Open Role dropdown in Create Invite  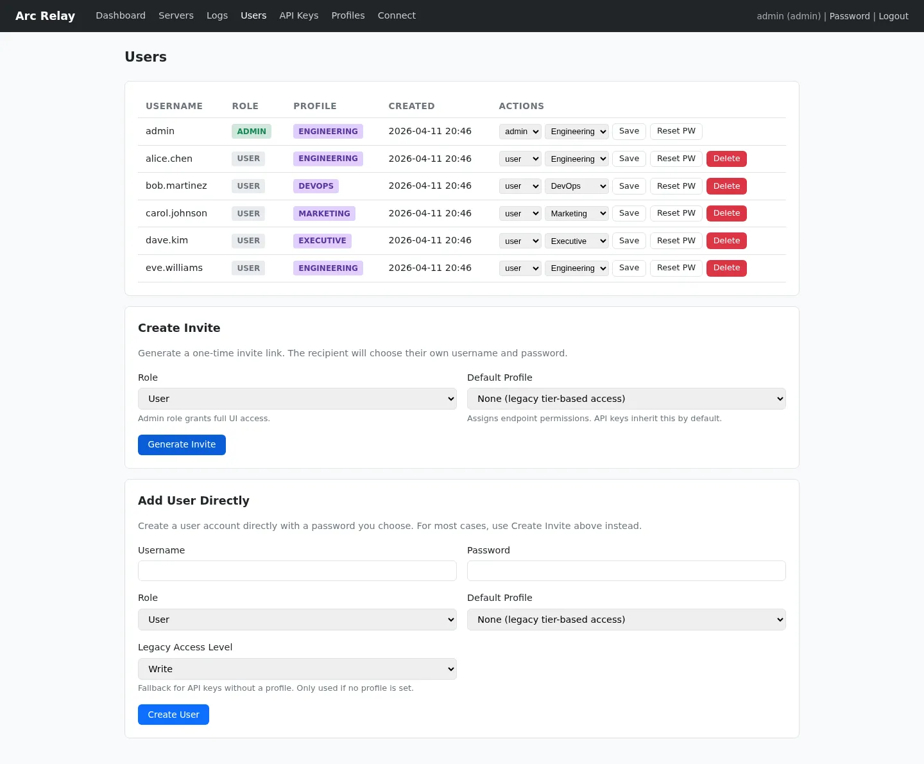click(297, 399)
